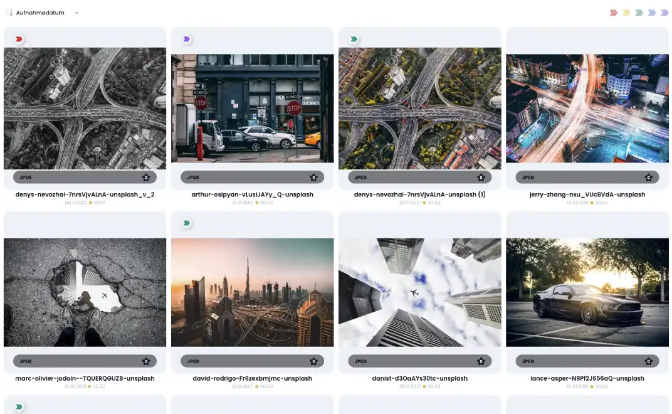This screenshot has height=414, width=672.
Task: Click red tag on denys-nevozhai _v_2 card
Action: pyautogui.click(x=19, y=39)
